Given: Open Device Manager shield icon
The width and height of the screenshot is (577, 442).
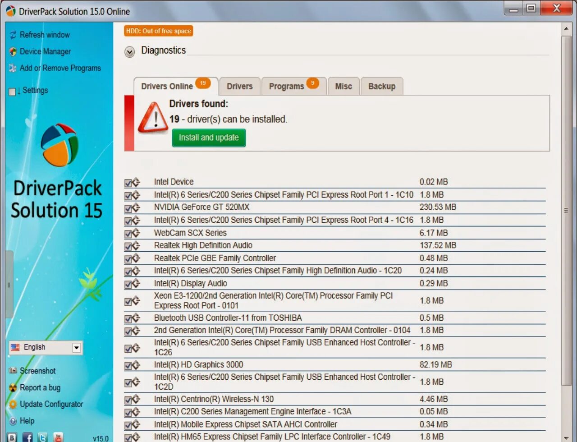Looking at the screenshot, I should click(13, 51).
